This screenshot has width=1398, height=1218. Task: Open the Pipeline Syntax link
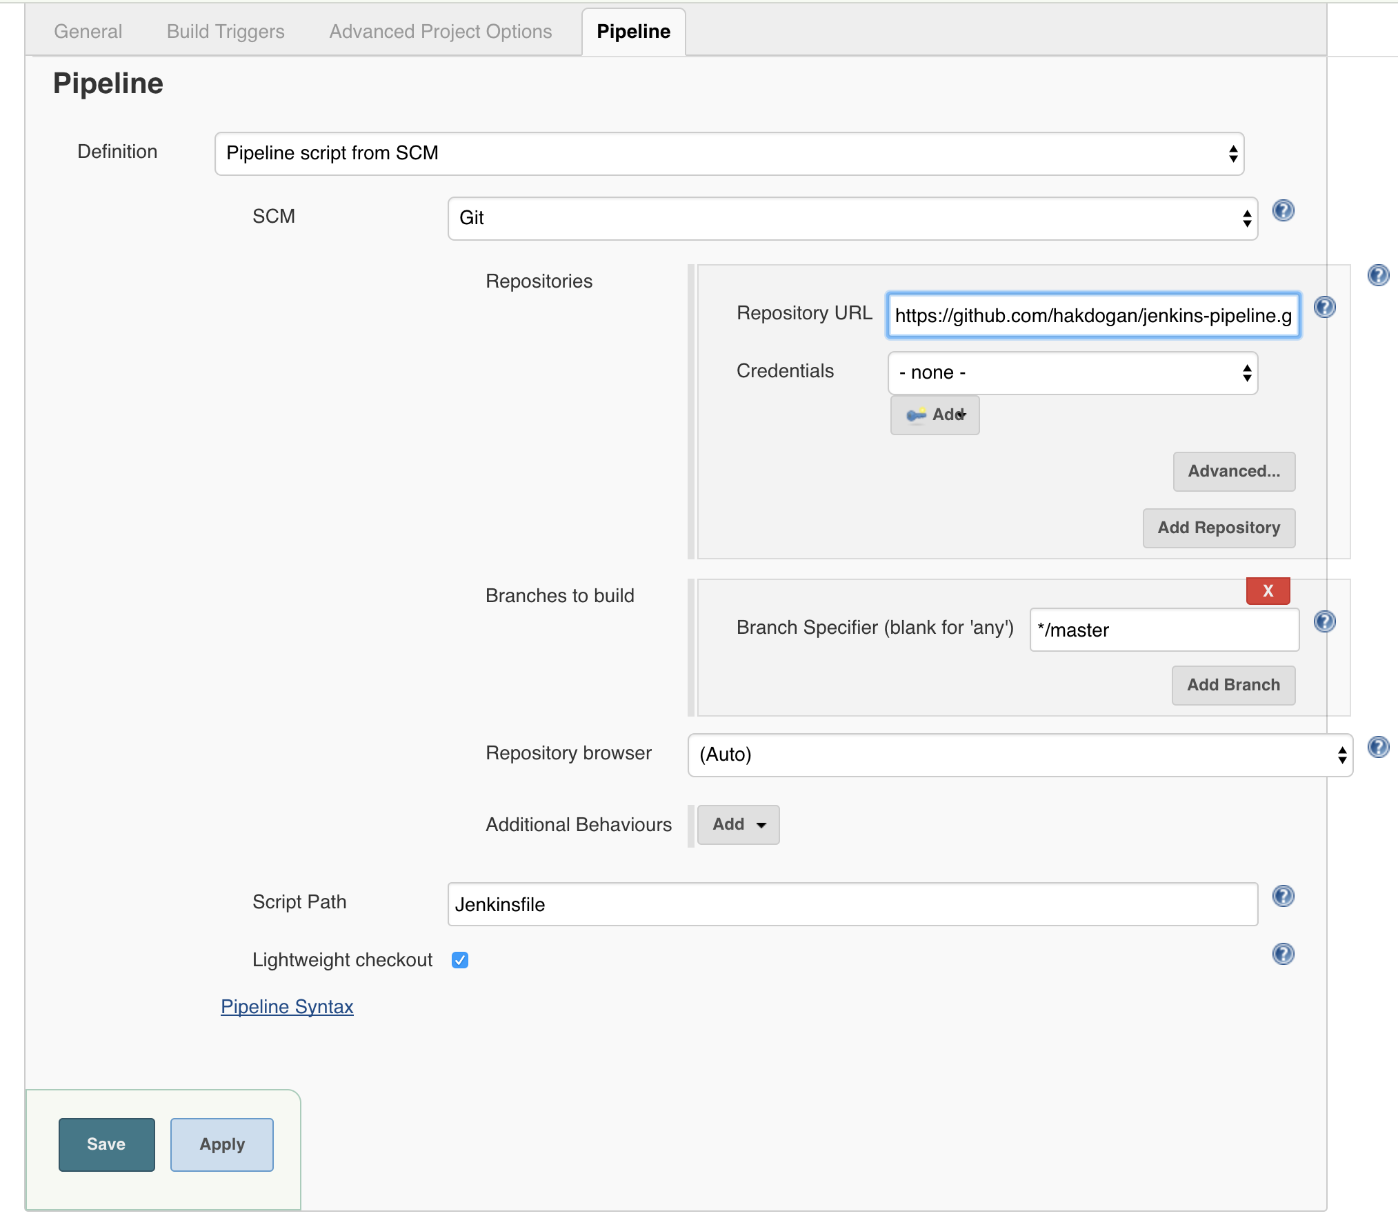coord(287,1007)
